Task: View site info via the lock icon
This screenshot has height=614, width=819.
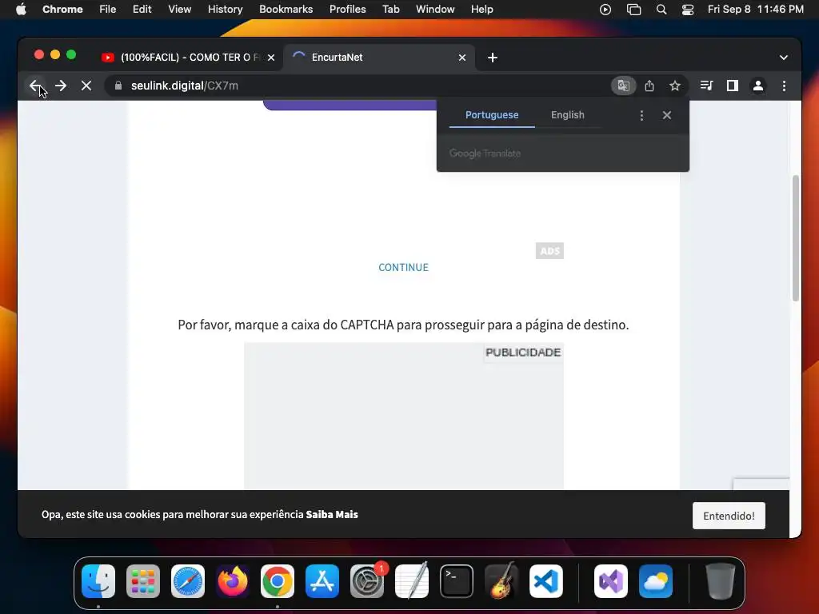Action: (118, 86)
